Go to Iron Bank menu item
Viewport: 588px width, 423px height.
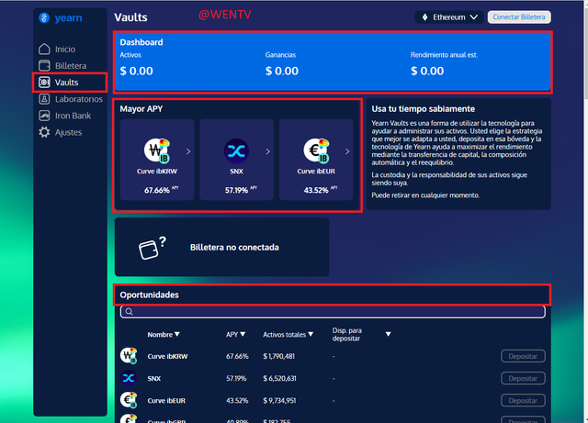pos(73,116)
